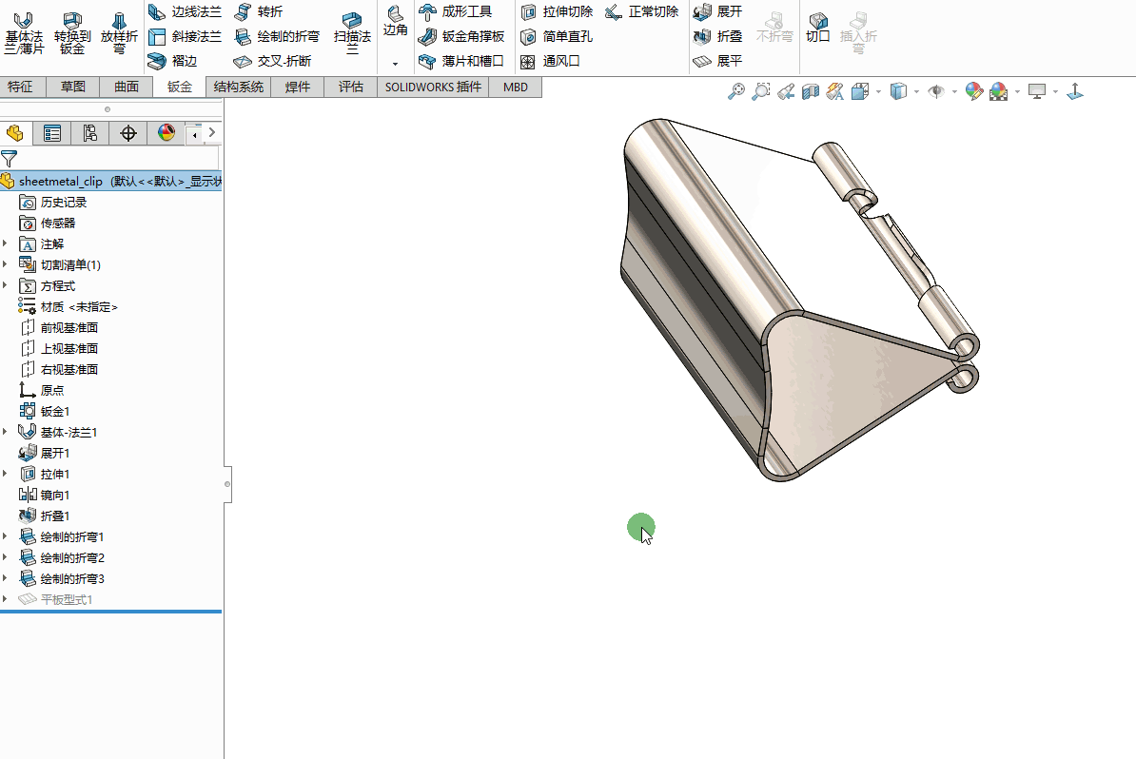1136x759 pixels.
Task: Select the 转折 jog tool
Action: tap(259, 11)
